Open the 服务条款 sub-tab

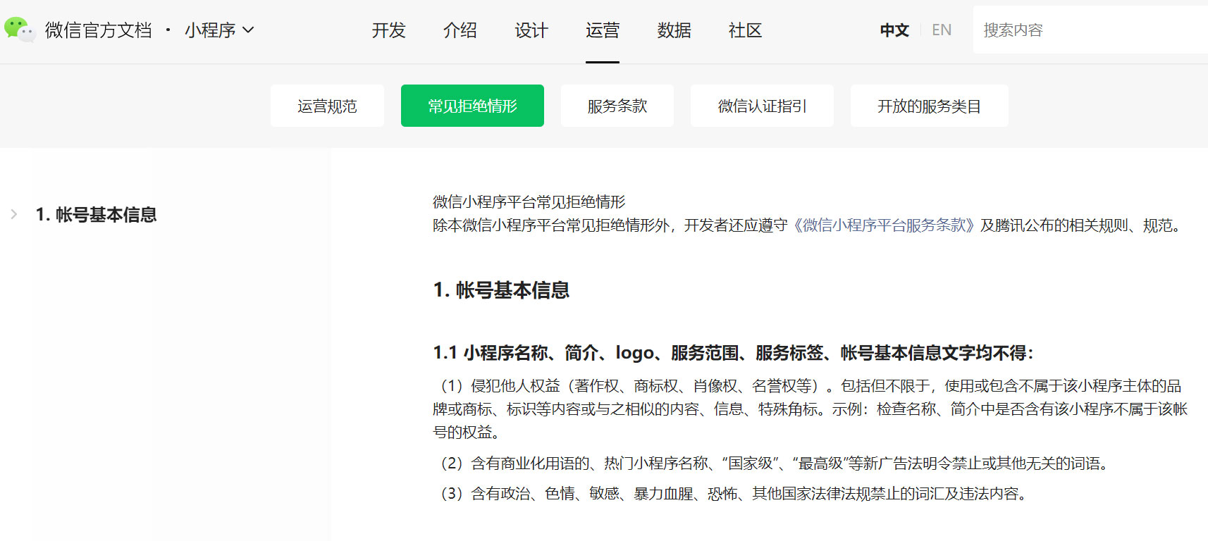pos(617,106)
